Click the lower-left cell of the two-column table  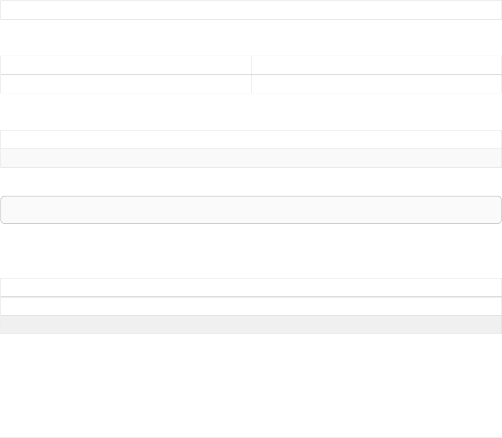point(125,84)
